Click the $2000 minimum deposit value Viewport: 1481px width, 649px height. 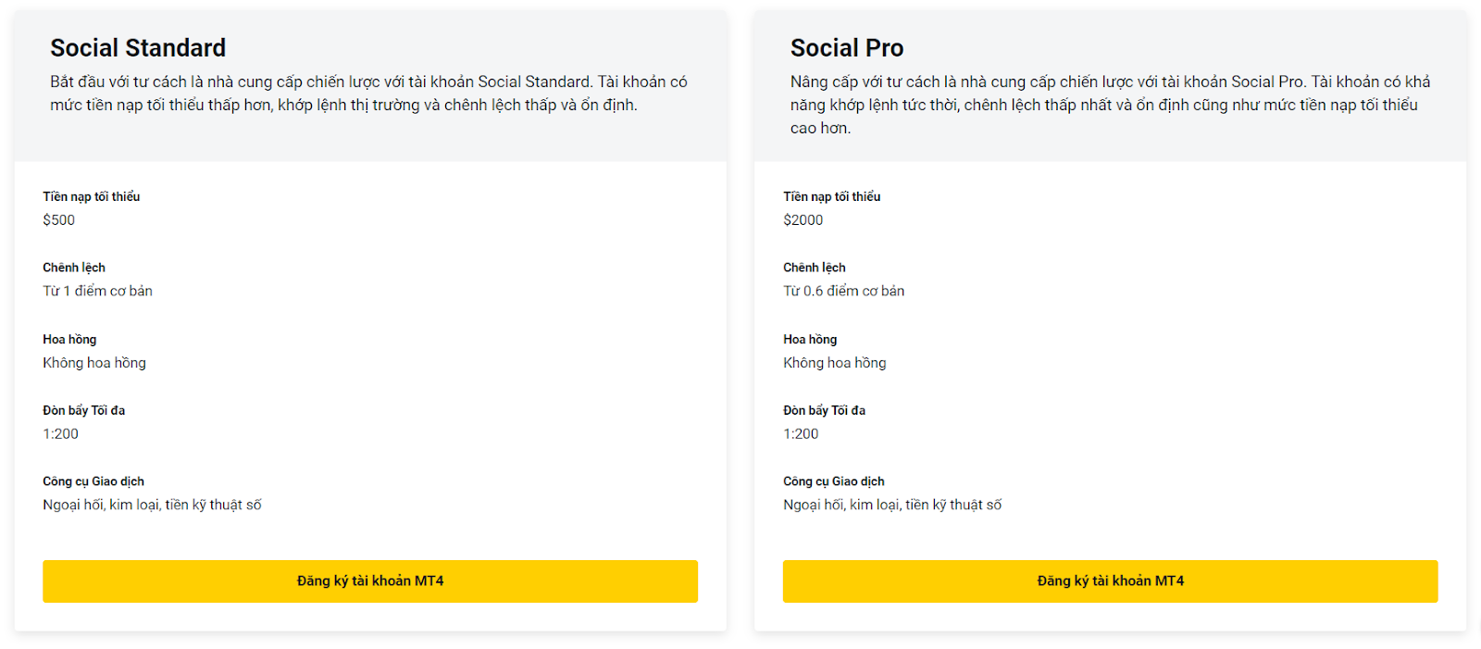point(803,220)
